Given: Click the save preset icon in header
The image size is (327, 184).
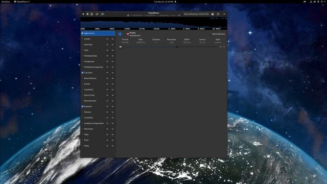Looking at the screenshot, I should pos(213,14).
